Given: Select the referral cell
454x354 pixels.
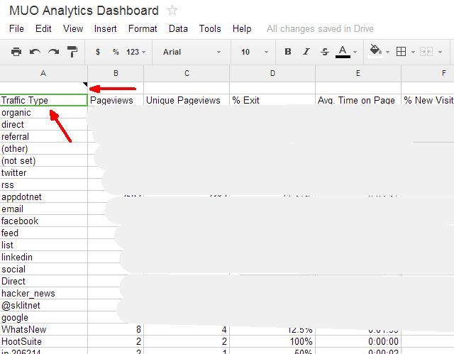Looking at the screenshot, I should [x=43, y=136].
